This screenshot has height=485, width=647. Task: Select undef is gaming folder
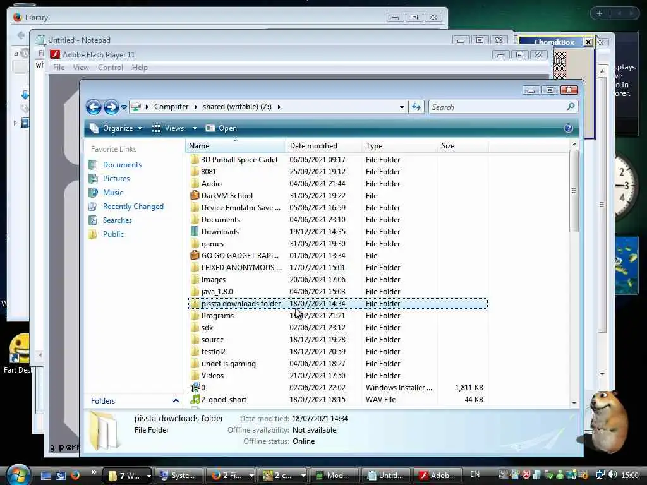click(x=229, y=363)
